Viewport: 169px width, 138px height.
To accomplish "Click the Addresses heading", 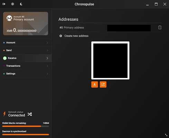I will (x=68, y=19).
